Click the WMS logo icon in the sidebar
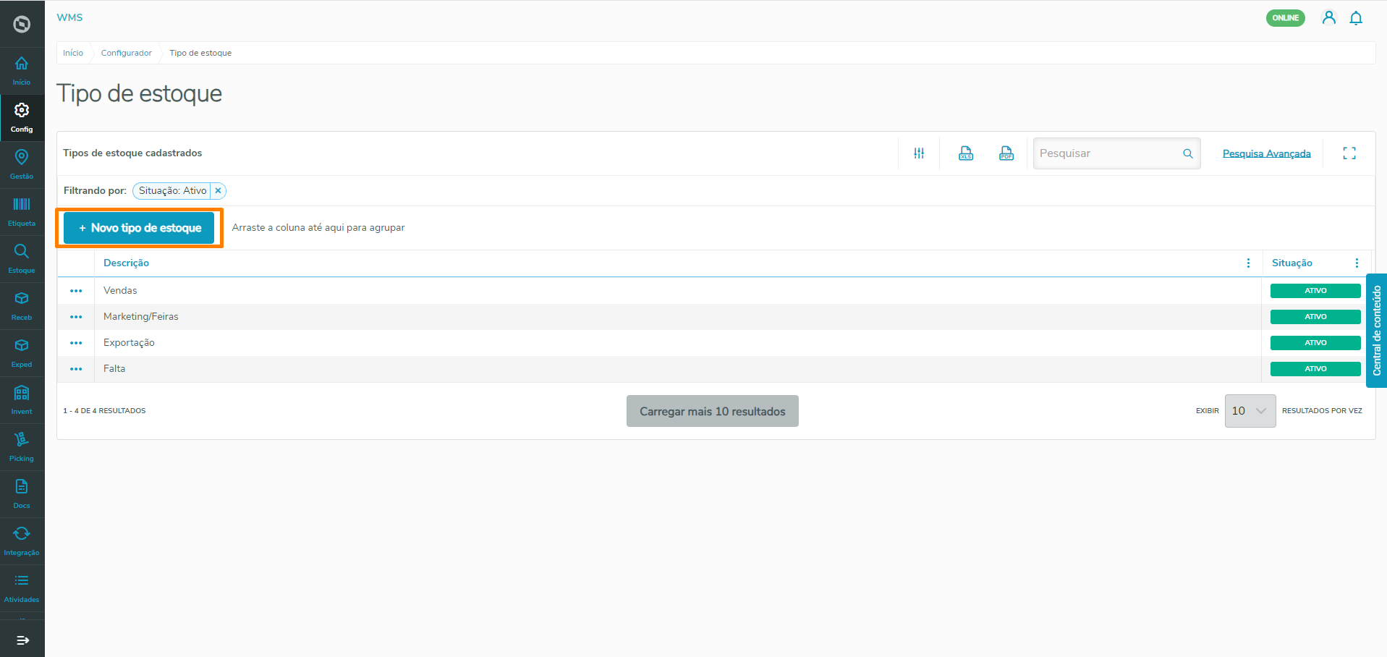1387x657 pixels. coord(22,24)
